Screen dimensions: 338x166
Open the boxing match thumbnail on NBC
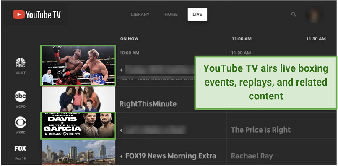click(78, 65)
